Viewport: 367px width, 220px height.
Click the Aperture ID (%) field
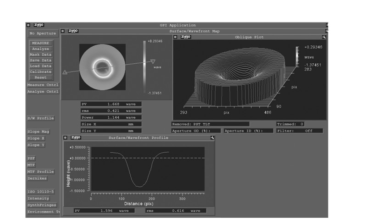(249, 131)
